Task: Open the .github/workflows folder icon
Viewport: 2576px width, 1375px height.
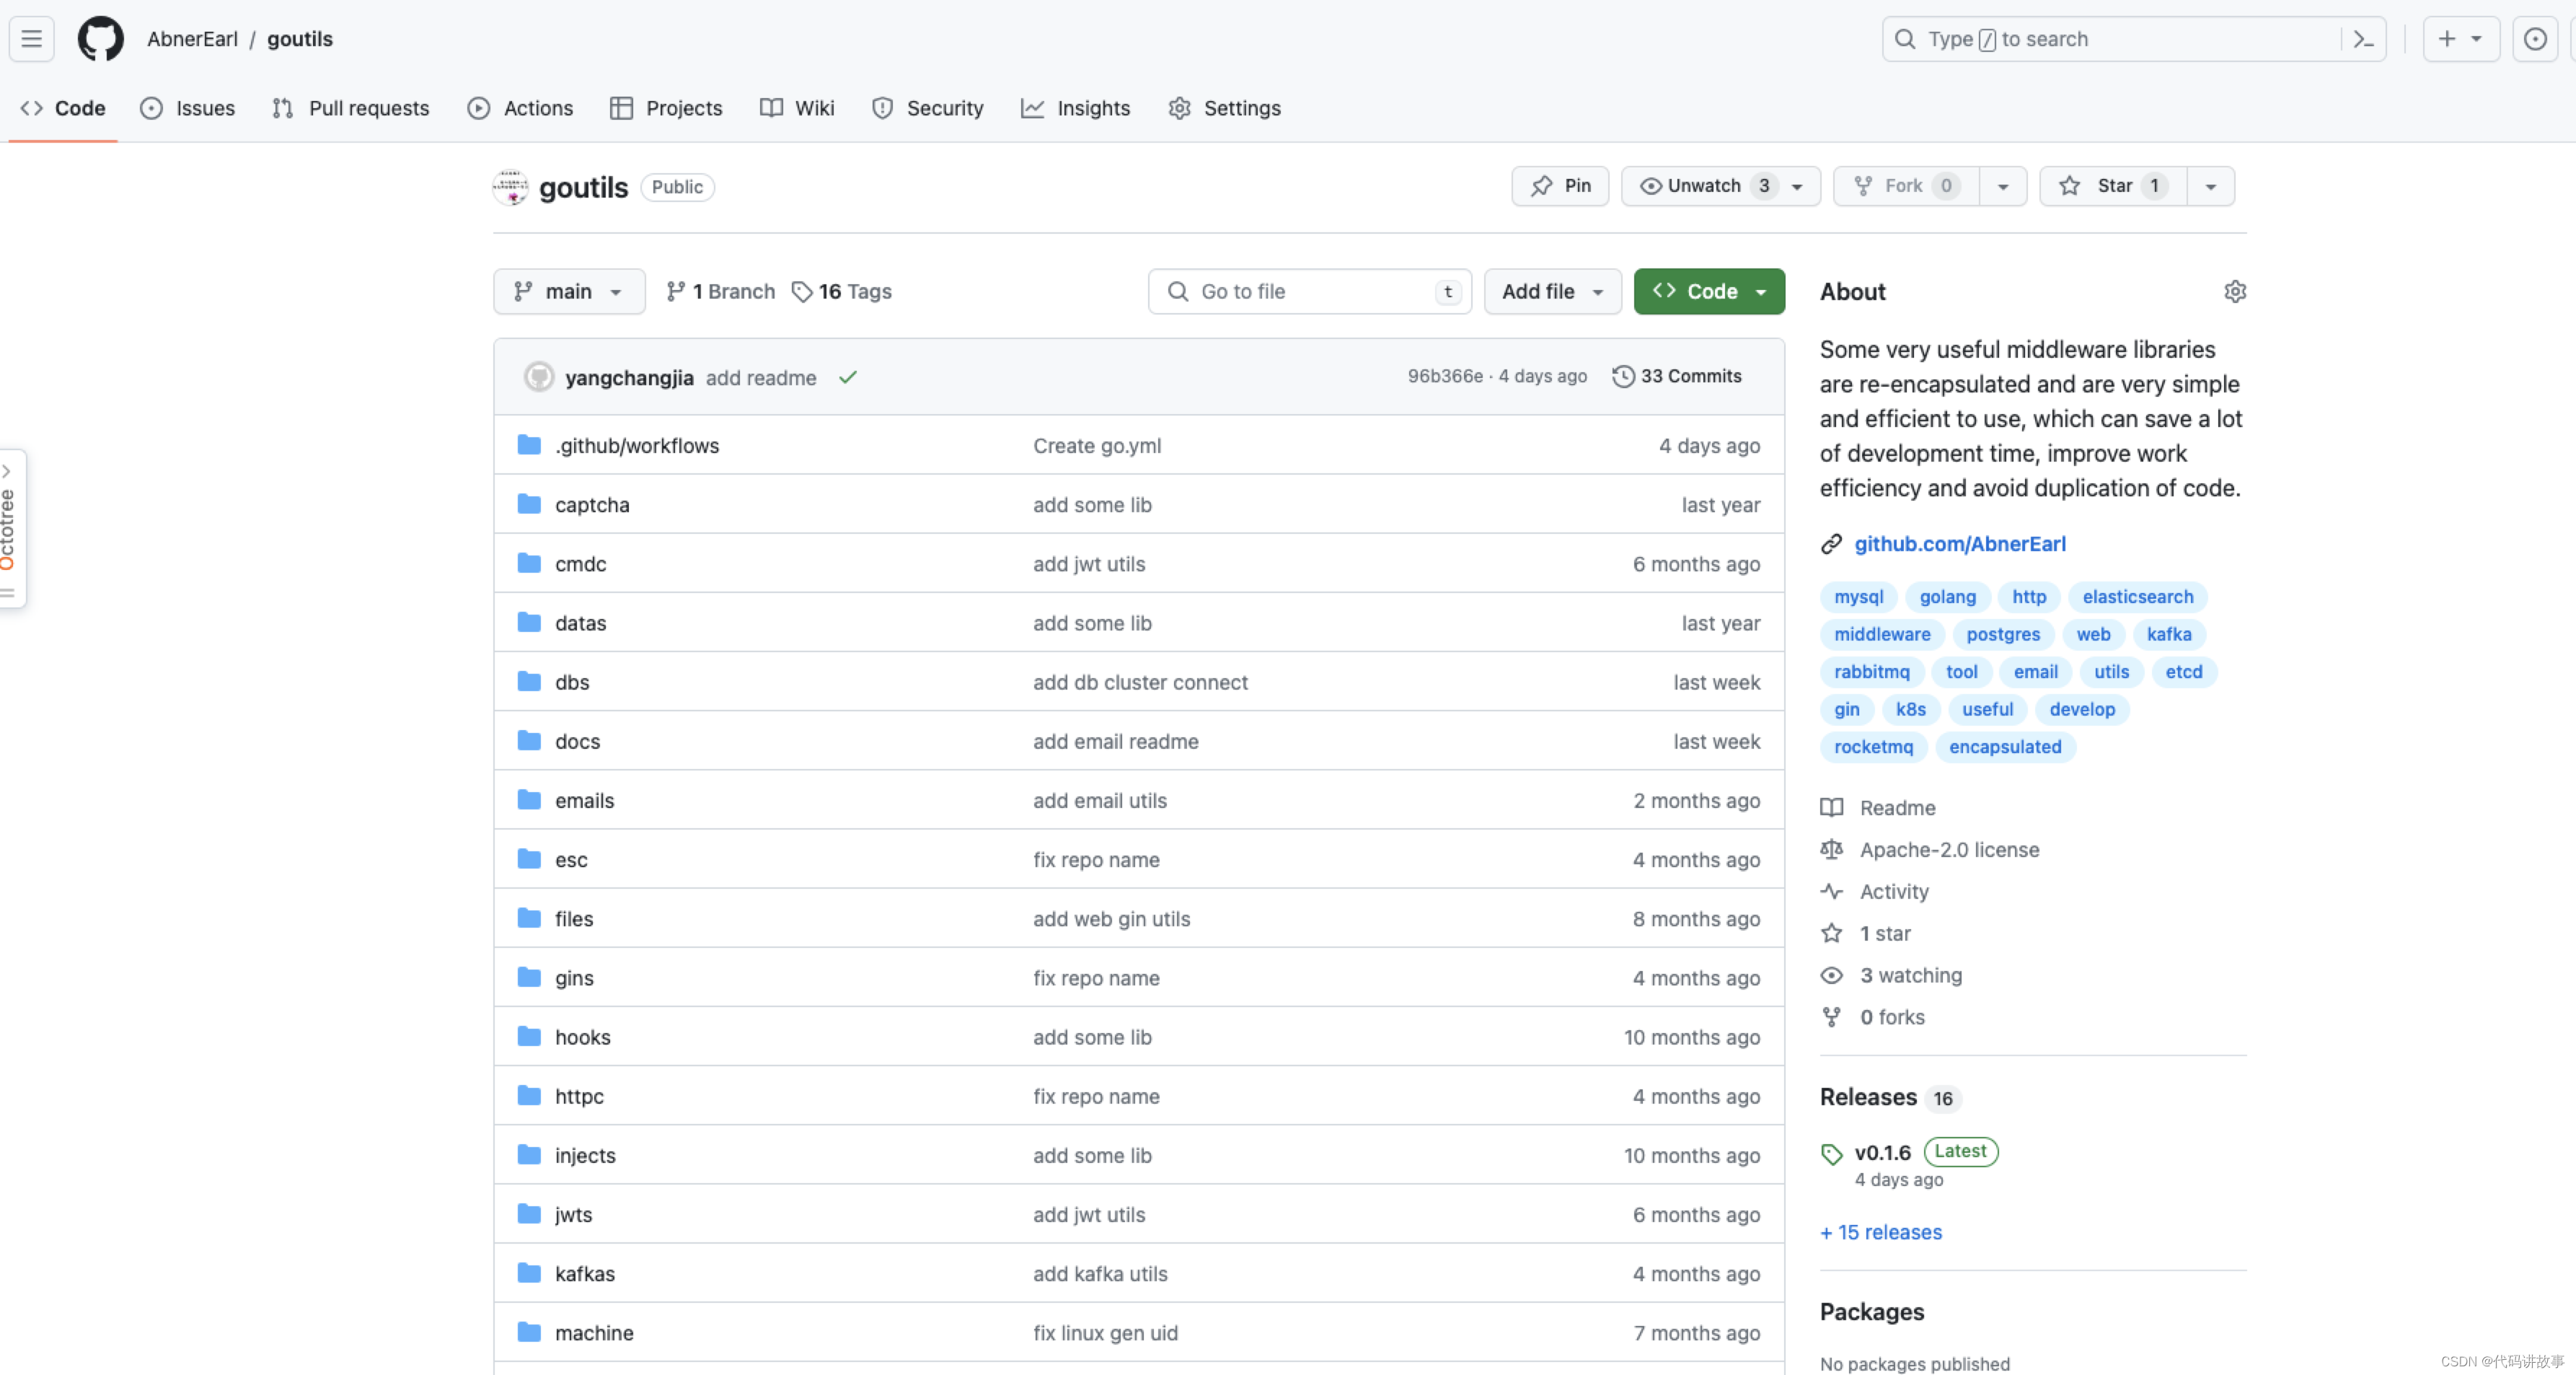Action: pos(529,445)
